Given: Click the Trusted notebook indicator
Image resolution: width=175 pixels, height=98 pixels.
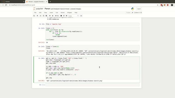Looking at the screenshot, I should pos(128,13).
